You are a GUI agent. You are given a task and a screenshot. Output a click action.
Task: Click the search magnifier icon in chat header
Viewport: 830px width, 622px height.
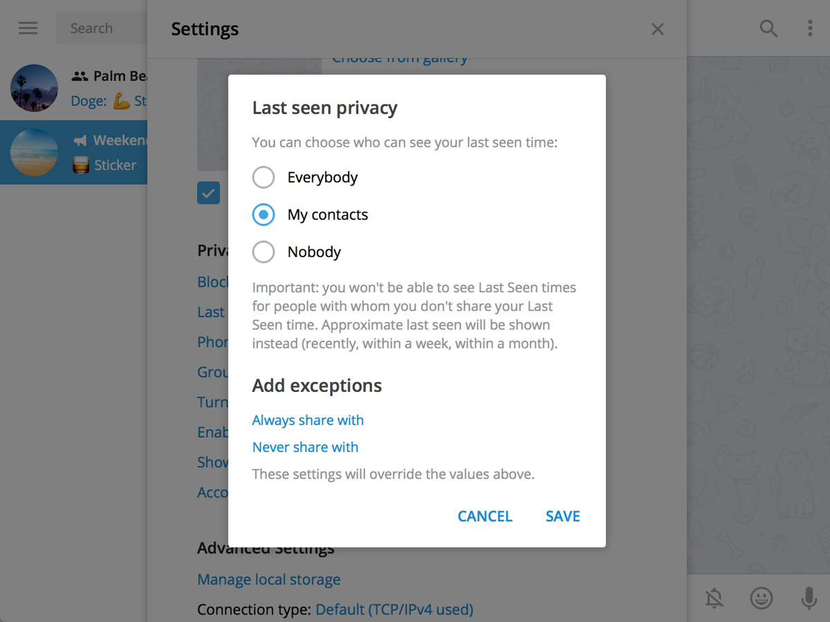tap(768, 28)
